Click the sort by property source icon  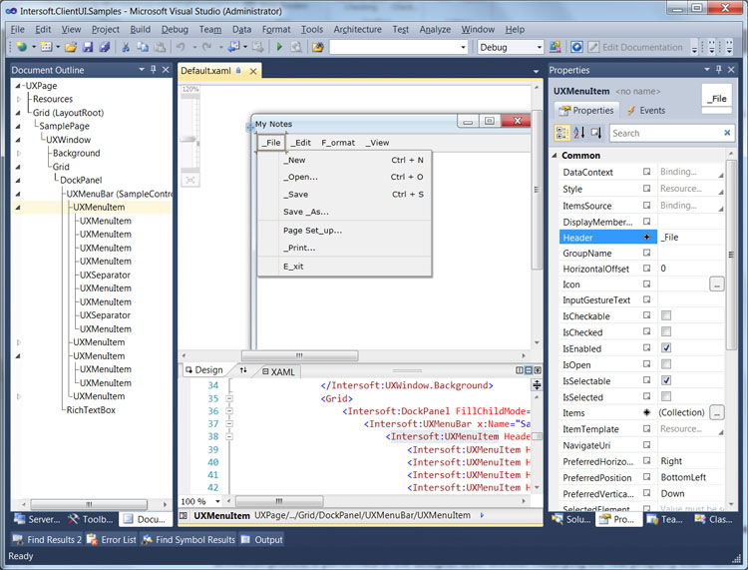(x=596, y=133)
